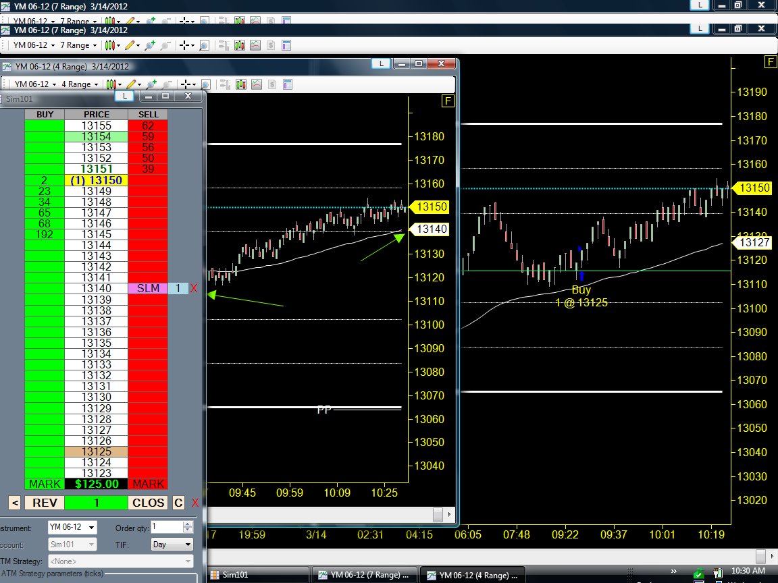Open 7 Range interval dropdown
The image size is (778, 583).
[78, 45]
